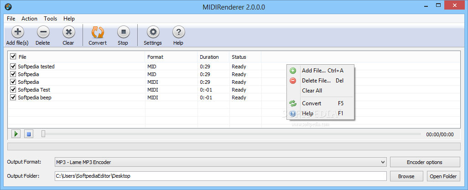
Task: Click the green arrows icon beside Convert
Action: coord(293,103)
